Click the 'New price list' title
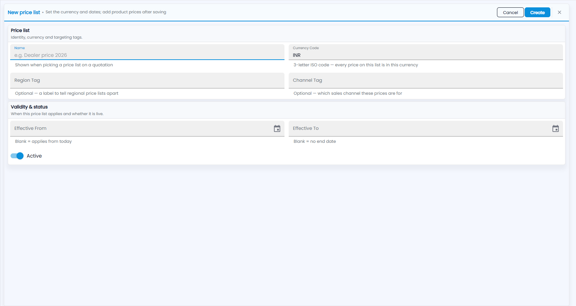 pyautogui.click(x=24, y=12)
